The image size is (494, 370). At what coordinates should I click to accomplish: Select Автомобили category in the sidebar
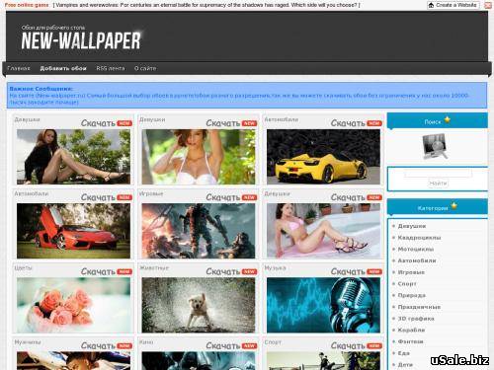coord(417,260)
